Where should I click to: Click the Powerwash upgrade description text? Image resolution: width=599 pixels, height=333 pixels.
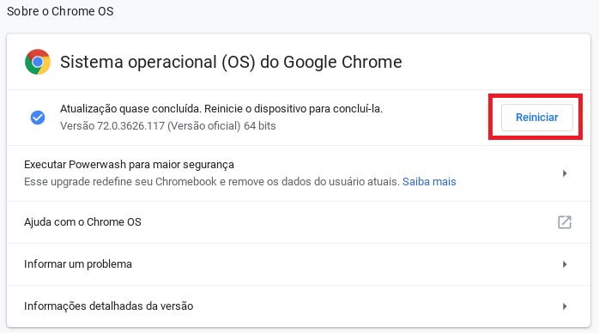tap(212, 181)
